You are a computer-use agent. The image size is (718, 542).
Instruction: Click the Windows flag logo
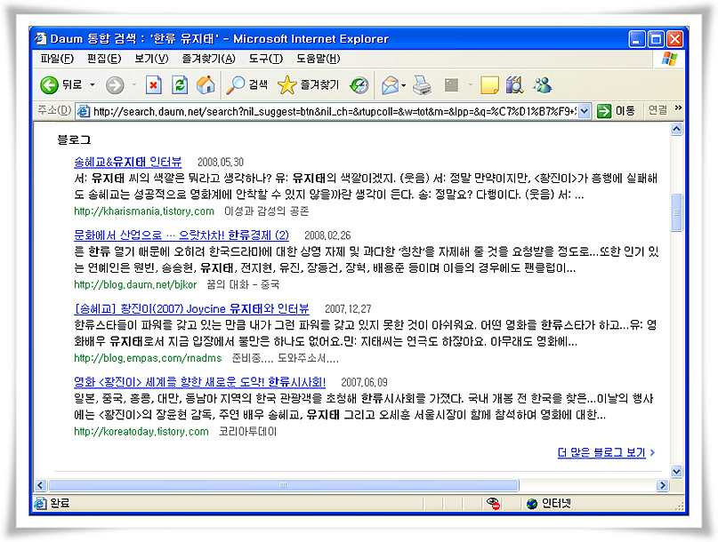coord(669,59)
